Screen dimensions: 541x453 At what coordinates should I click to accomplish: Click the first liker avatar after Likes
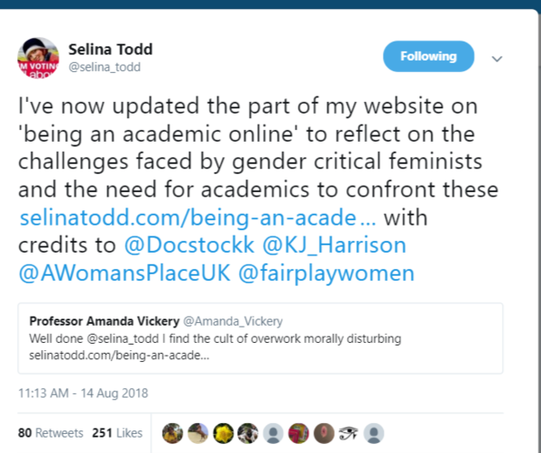171,432
